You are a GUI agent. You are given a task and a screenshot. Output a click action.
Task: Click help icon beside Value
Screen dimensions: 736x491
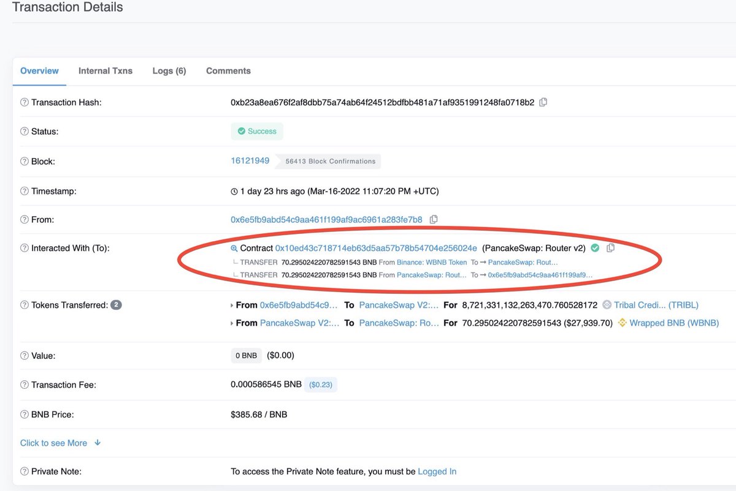25,356
